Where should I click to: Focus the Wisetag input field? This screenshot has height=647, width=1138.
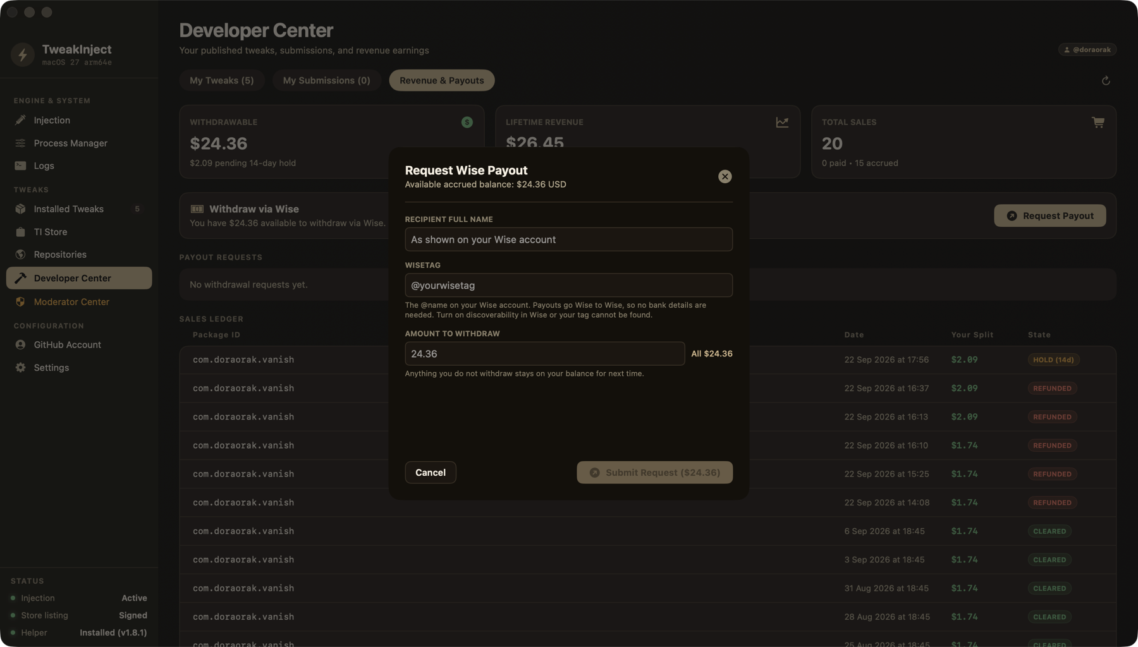tap(568, 285)
